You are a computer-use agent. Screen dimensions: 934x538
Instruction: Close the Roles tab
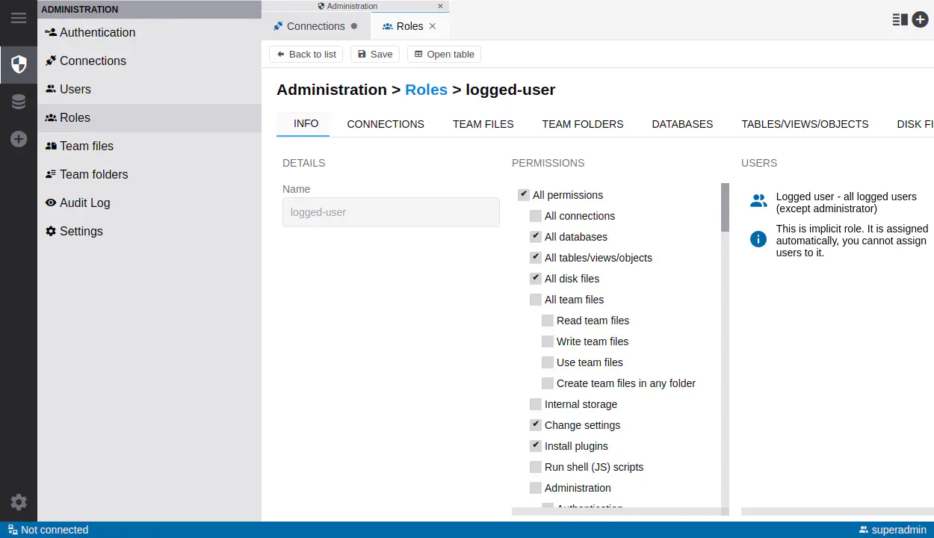[x=433, y=26]
